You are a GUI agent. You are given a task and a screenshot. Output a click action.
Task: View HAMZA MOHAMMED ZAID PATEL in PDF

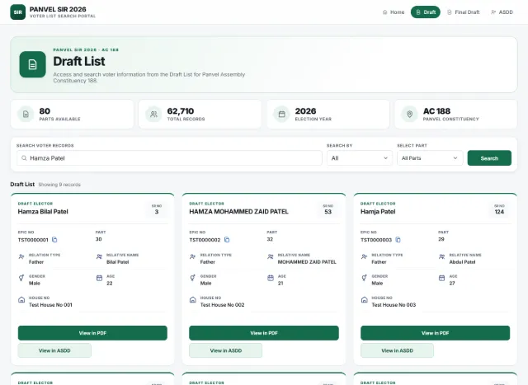[264, 333]
